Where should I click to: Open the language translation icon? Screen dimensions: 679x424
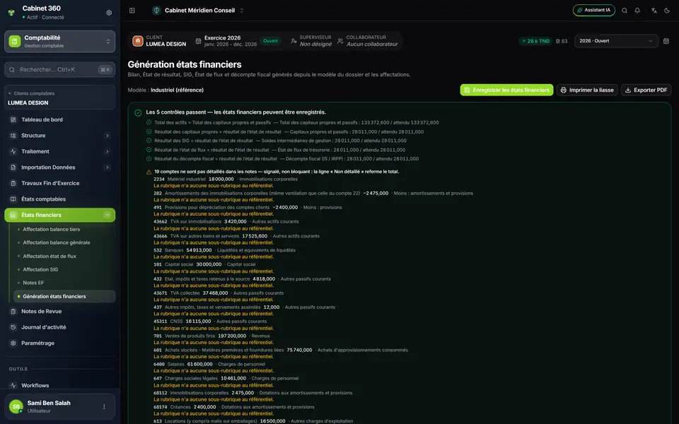pyautogui.click(x=654, y=11)
